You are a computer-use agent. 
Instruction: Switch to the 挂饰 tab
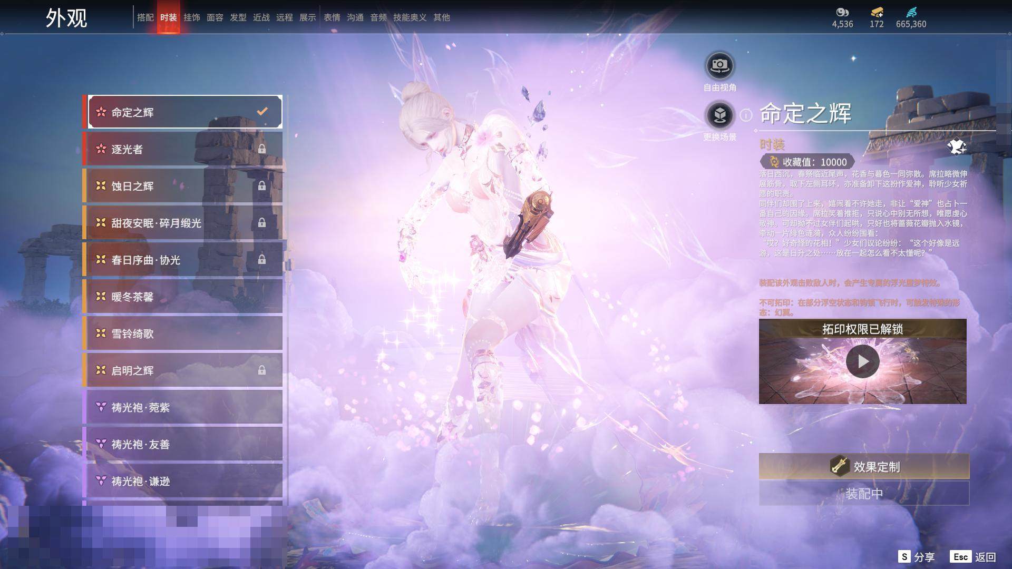(192, 17)
